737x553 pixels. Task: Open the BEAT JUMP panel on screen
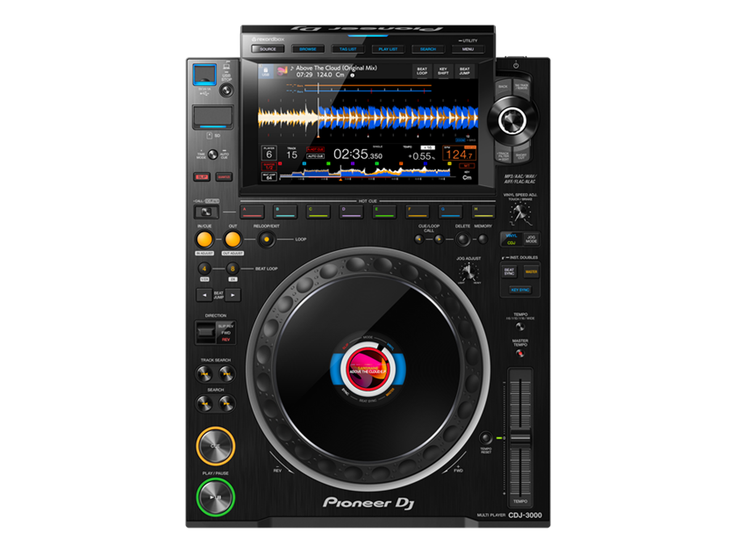click(464, 70)
